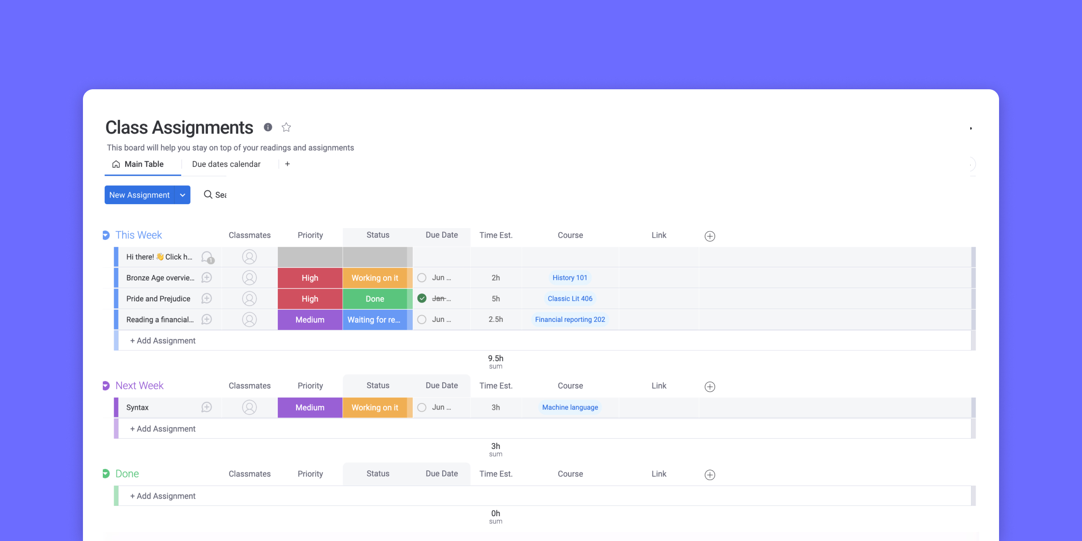The height and width of the screenshot is (541, 1082).
Task: Switch to the Due dates calendar tab
Action: 226,164
